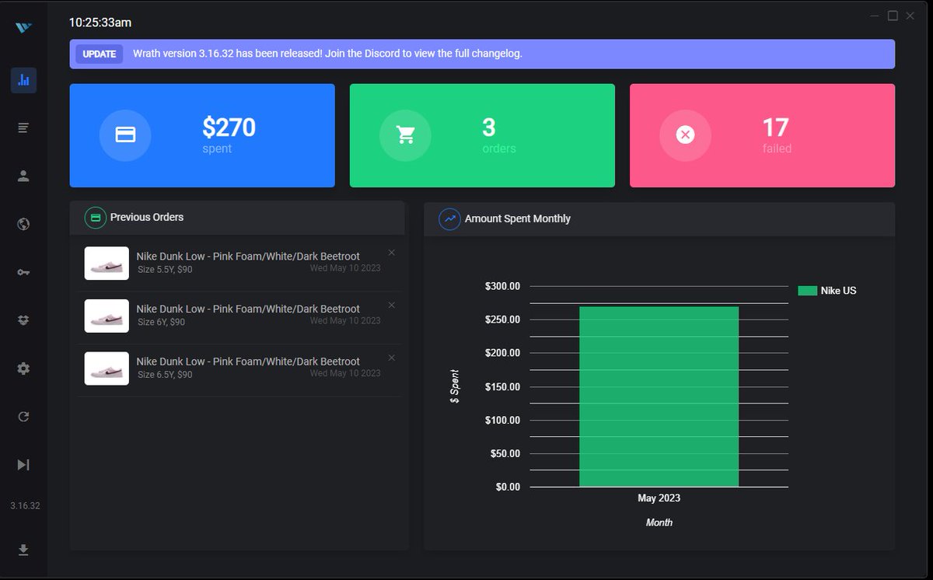Click the download update icon
Viewport: 933px width, 580px height.
click(x=23, y=550)
